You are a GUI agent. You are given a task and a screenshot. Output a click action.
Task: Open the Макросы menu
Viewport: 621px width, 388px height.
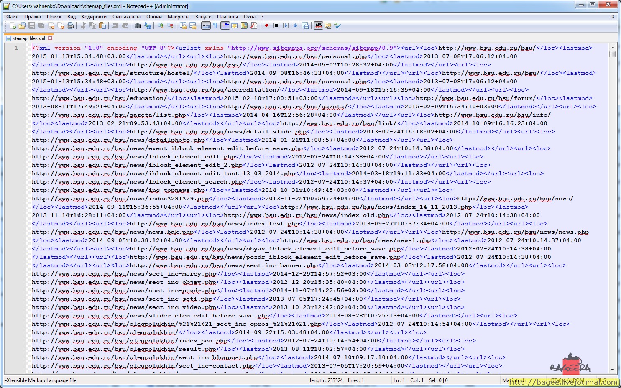point(178,17)
